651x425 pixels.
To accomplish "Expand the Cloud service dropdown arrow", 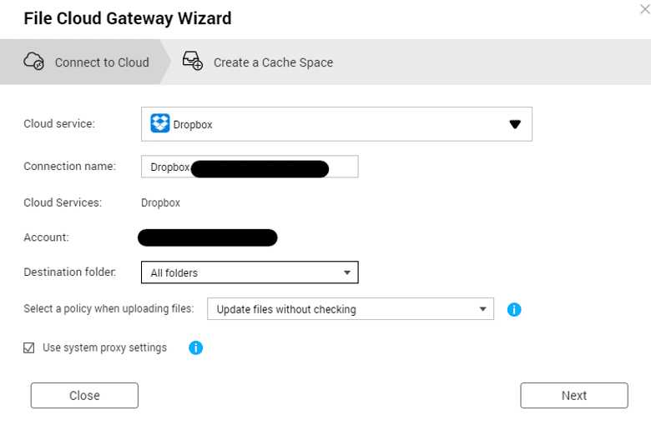I will tap(515, 124).
